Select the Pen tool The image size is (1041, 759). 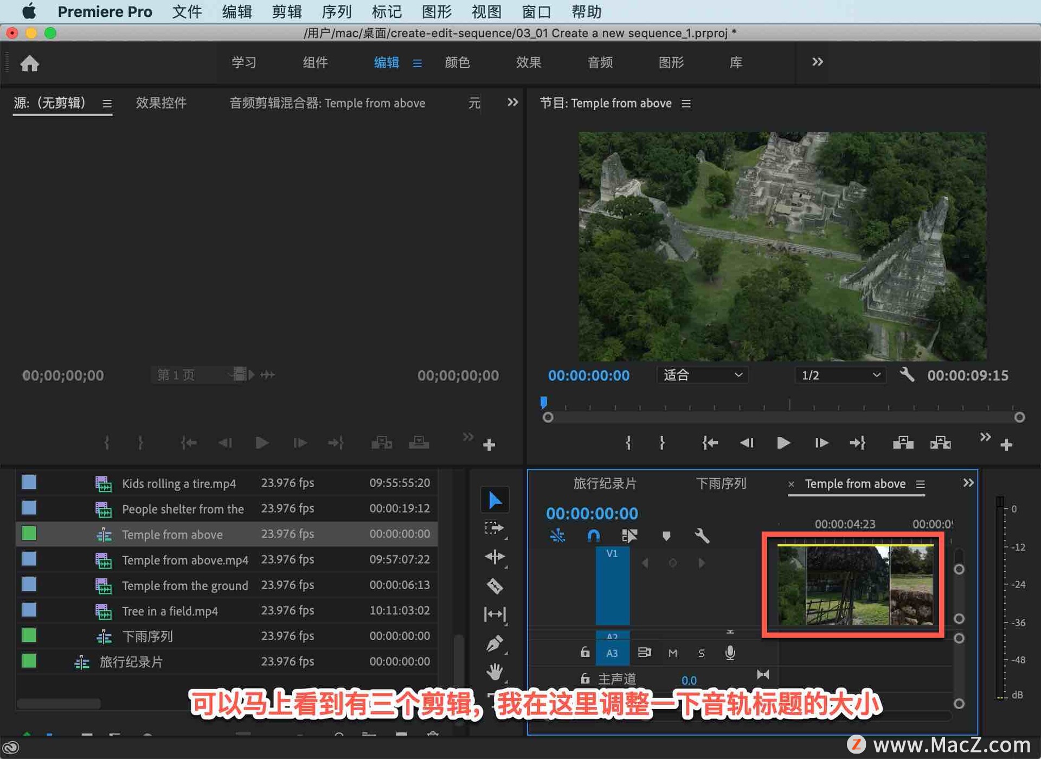494,644
